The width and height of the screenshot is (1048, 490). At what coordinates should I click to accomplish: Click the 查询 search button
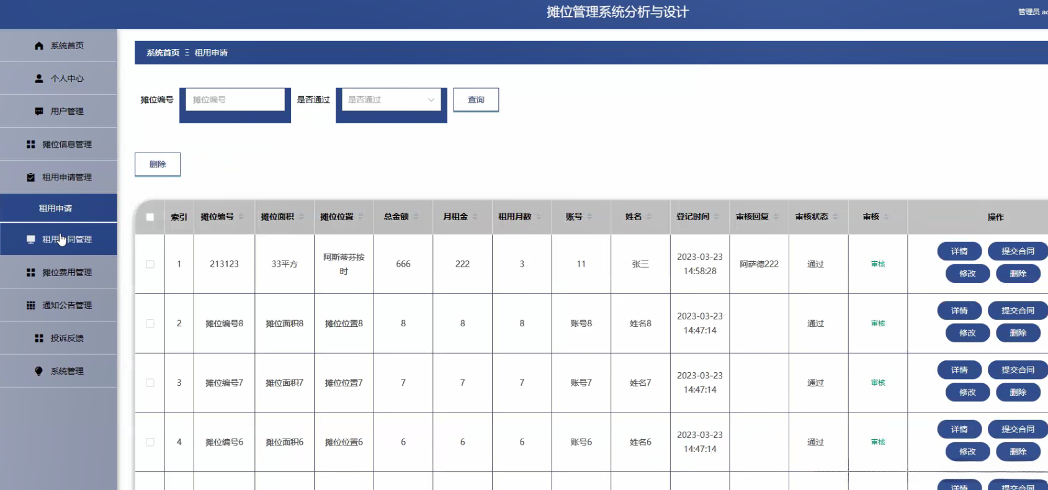(x=476, y=100)
